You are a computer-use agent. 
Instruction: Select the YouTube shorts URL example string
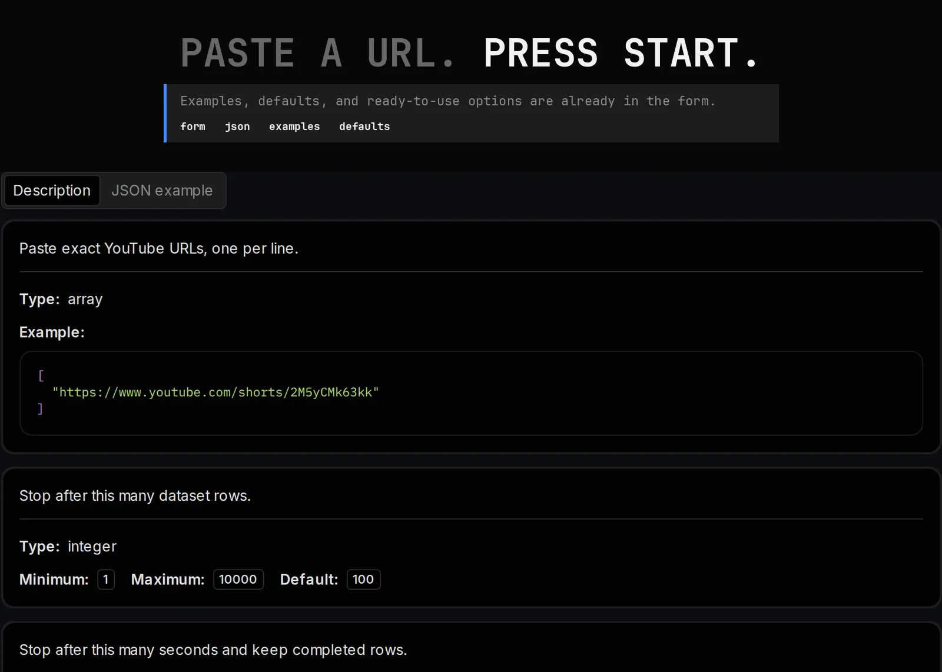click(215, 392)
